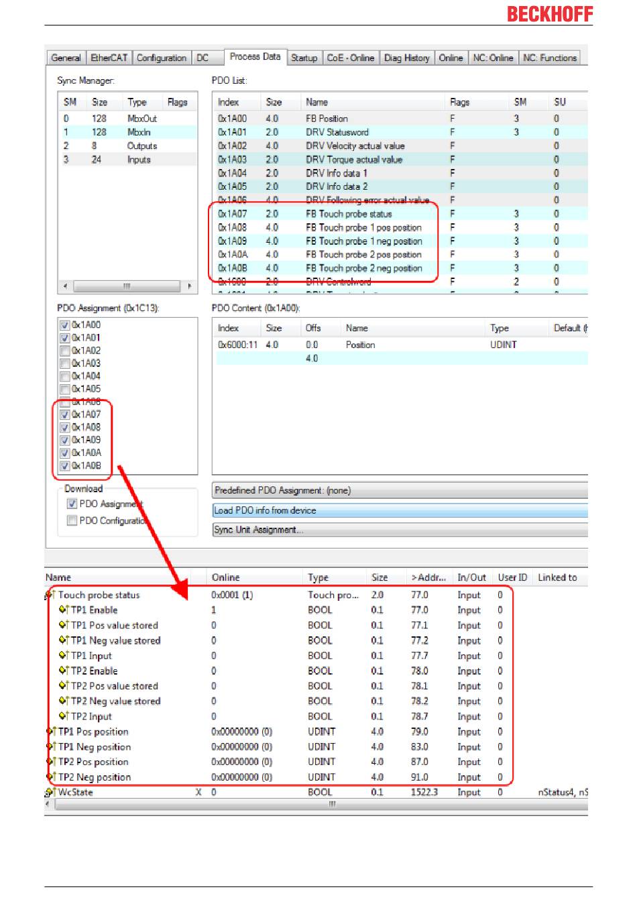Select DRV Torque actual value PDO
637x918 pixels.
[x=400, y=160]
